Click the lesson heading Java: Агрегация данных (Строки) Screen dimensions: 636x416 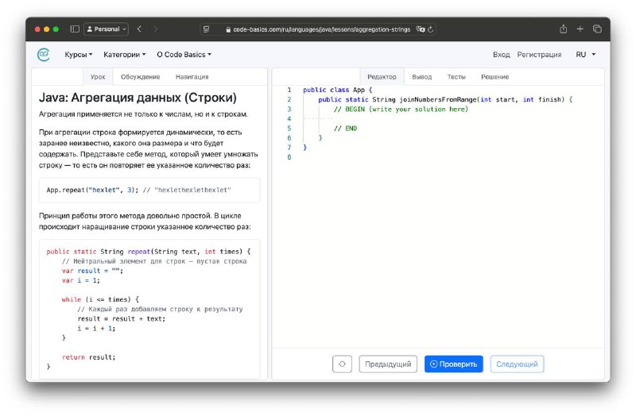138,98
